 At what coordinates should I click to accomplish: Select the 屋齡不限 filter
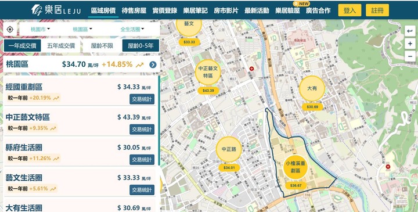(x=102, y=46)
